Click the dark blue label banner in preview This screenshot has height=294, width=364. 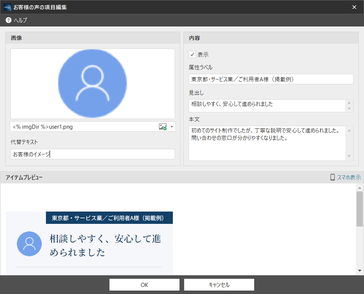click(109, 218)
